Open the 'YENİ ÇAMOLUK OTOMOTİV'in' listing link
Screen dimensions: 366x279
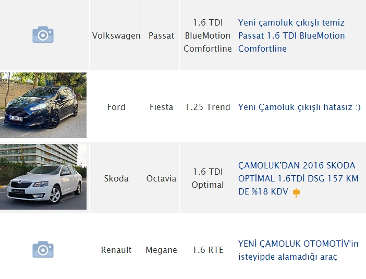coord(298,250)
